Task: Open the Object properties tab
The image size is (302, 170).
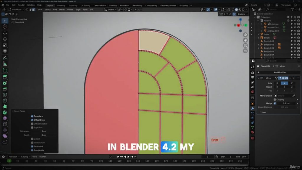Action: tap(252, 104)
